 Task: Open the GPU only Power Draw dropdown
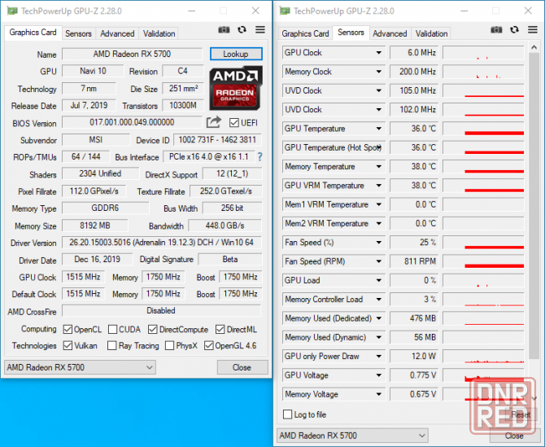(379, 356)
